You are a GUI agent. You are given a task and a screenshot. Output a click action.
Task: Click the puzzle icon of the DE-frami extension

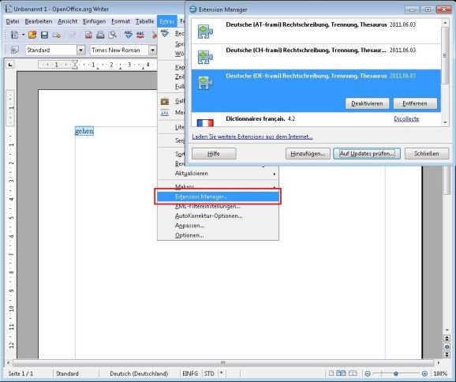205,83
